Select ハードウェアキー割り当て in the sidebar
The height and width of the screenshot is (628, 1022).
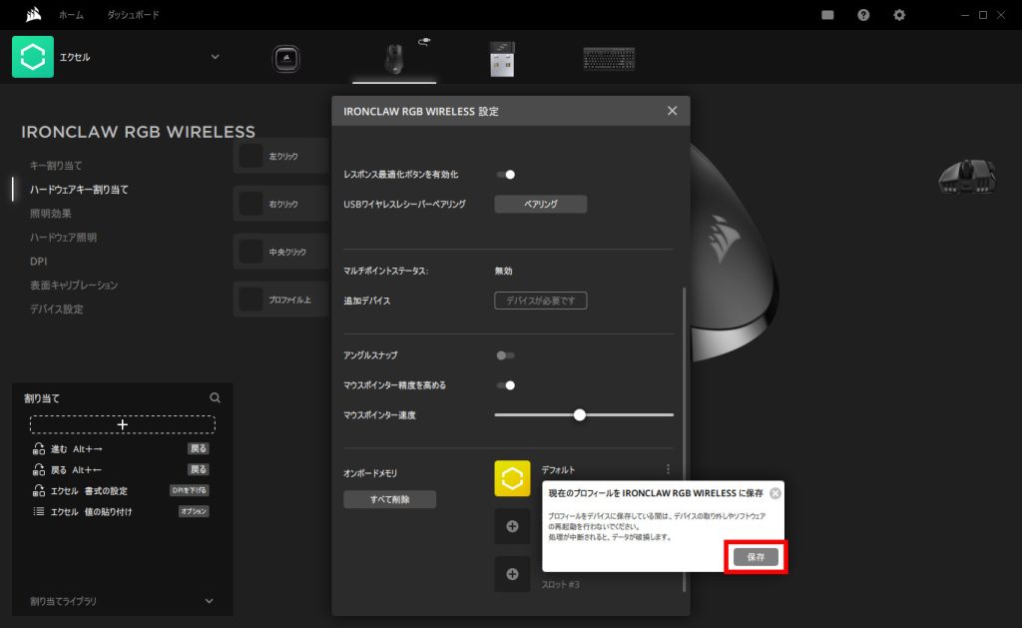[x=79, y=190]
